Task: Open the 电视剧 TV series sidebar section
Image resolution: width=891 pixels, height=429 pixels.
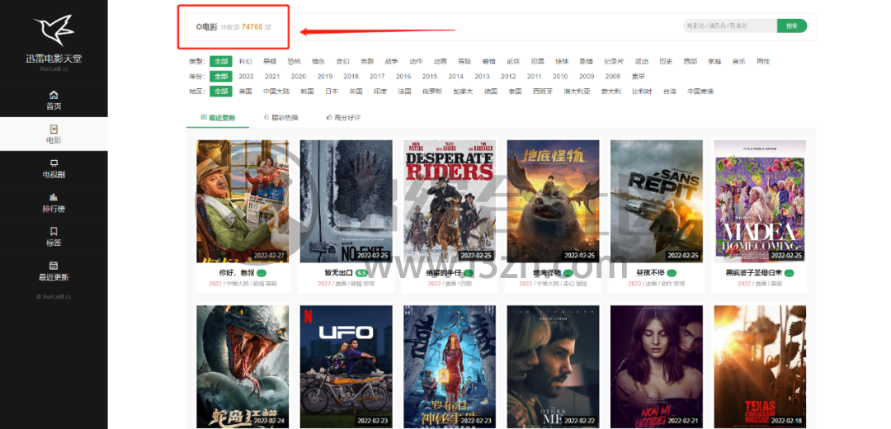Action: coord(54,168)
